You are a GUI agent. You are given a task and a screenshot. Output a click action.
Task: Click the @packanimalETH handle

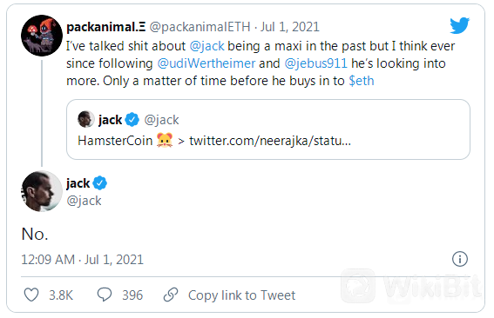click(200, 27)
